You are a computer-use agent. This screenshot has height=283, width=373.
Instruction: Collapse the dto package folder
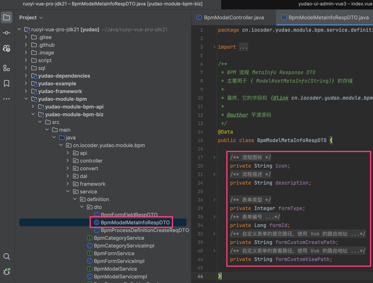[x=82, y=207]
